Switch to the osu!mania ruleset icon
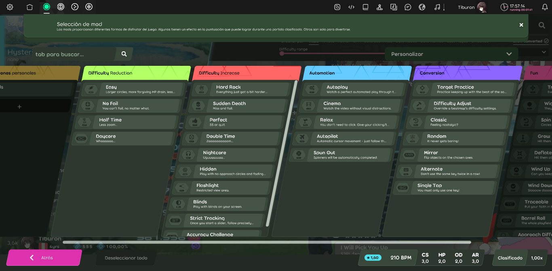552x271 pixels. click(x=89, y=7)
